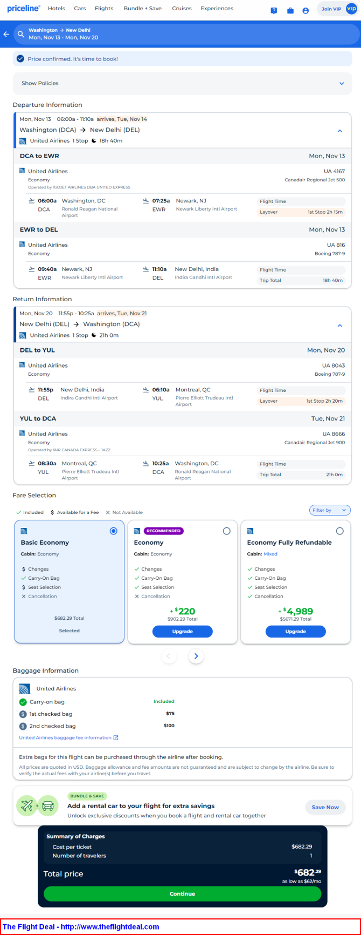
Task: Click the overnight moon icon on departure summary
Action: click(94, 140)
